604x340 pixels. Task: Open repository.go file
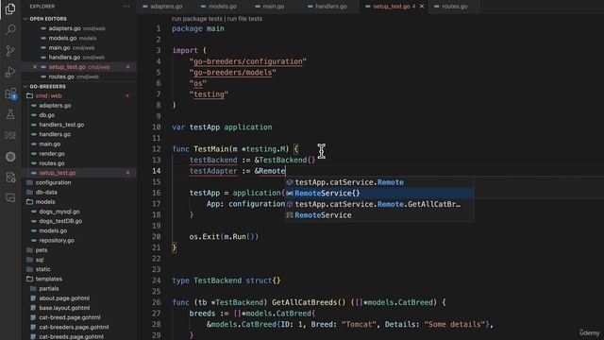pyautogui.click(x=57, y=240)
